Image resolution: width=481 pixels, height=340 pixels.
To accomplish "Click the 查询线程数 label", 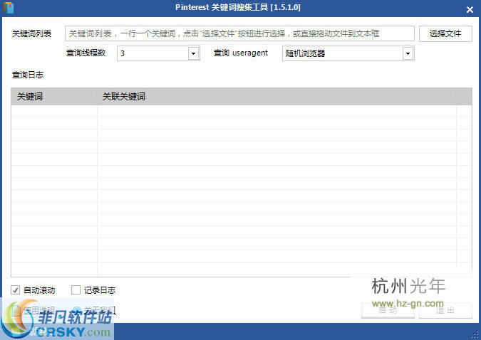I will pos(86,53).
